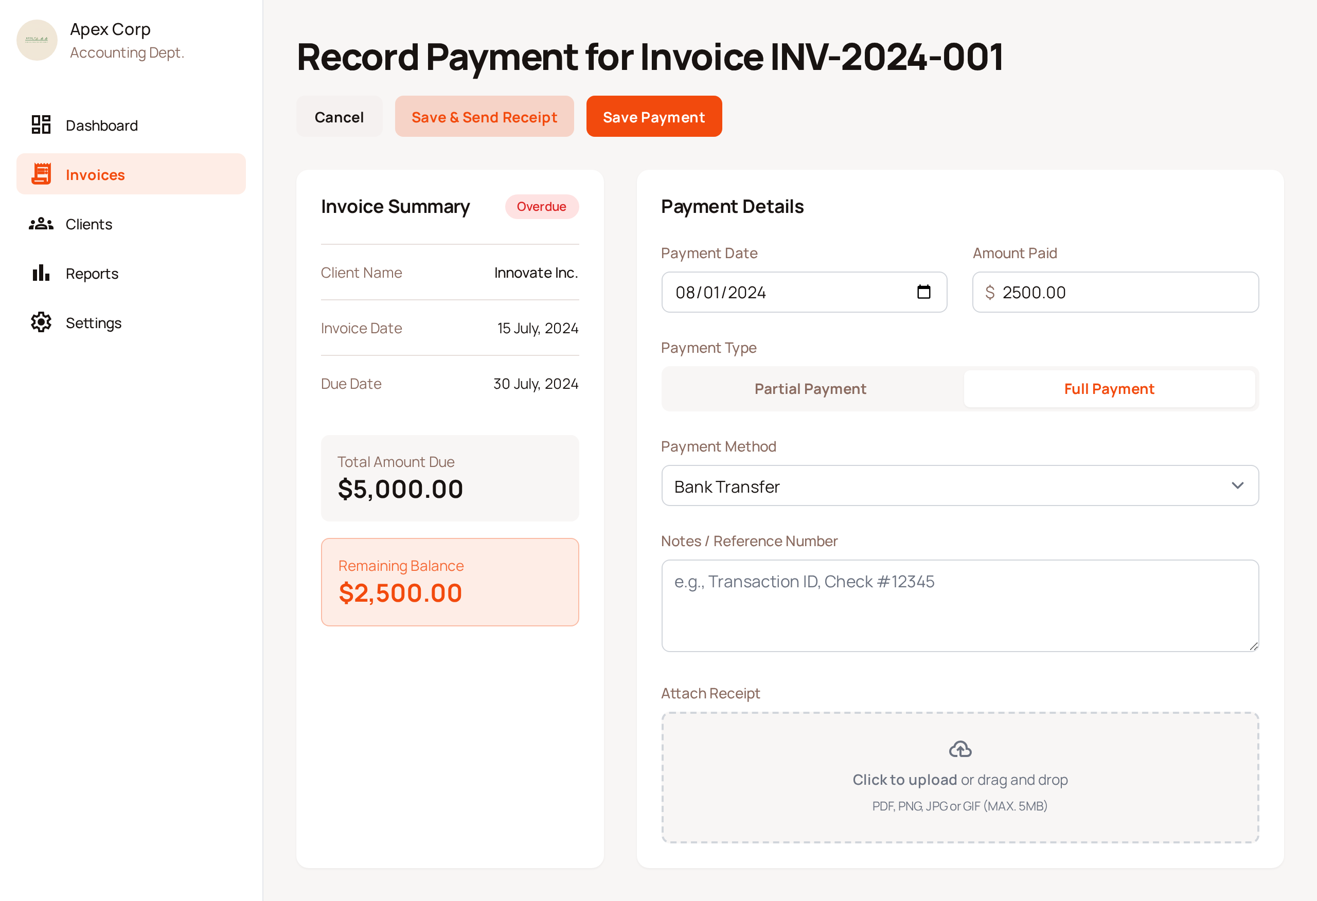
Task: Click the cloud upload icon in Attach Receipt
Action: (x=959, y=749)
